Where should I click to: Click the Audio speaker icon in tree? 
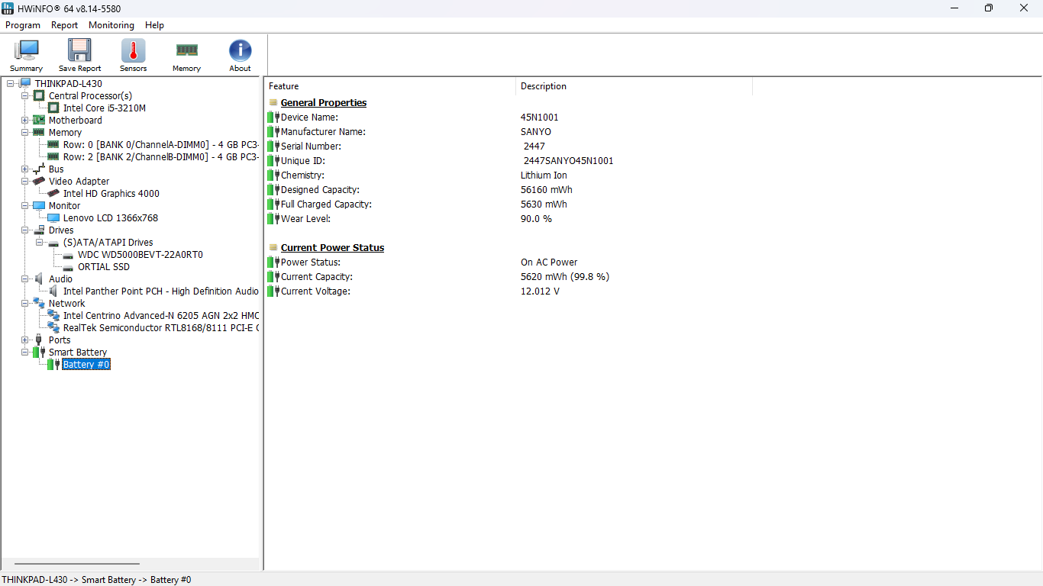(39, 279)
